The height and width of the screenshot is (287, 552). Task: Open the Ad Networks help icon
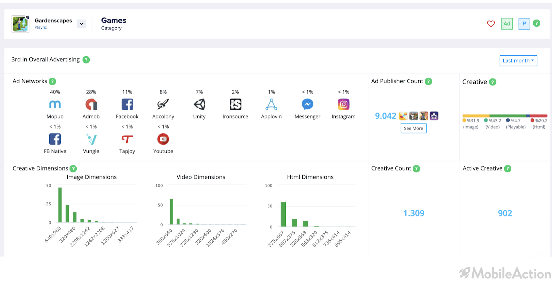(52, 81)
